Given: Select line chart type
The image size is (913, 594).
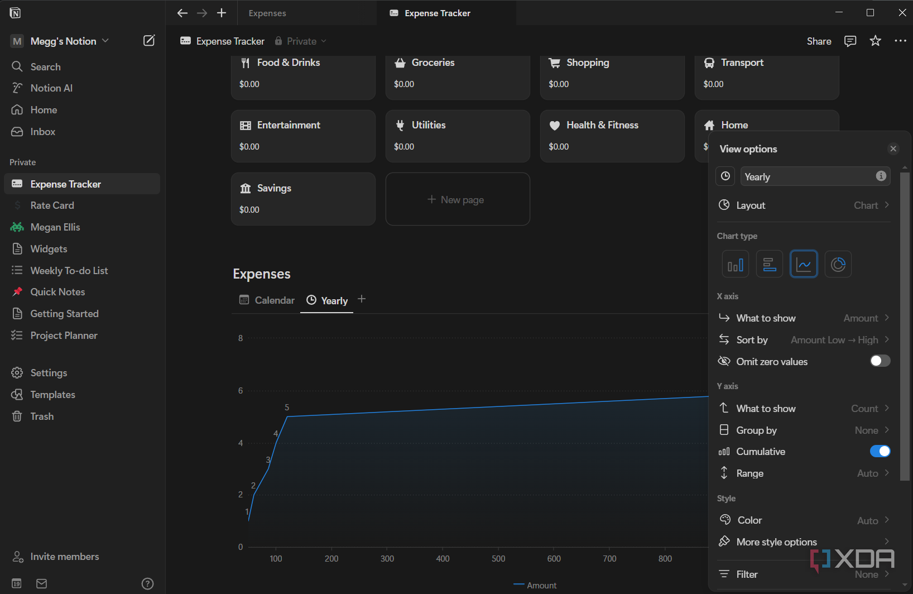Looking at the screenshot, I should click(804, 264).
